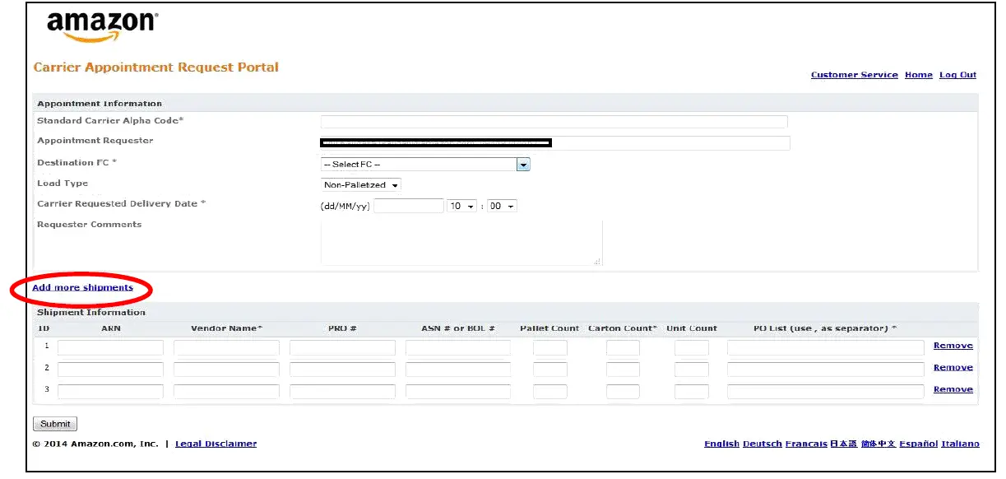Viewport: 1006px width, 479px height.
Task: Click the Home link
Action: tap(918, 75)
